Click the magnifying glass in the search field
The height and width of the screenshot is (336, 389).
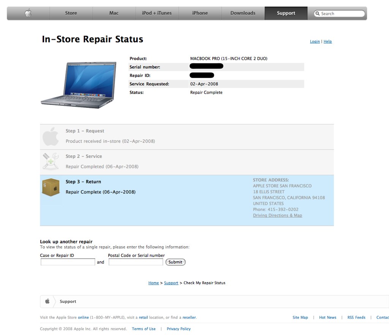click(318, 13)
